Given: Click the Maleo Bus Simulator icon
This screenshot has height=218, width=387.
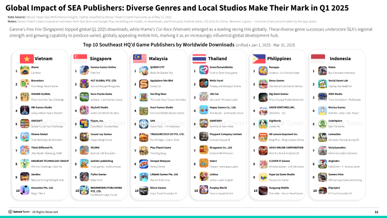Looking at the screenshot, I should [x=322, y=70].
